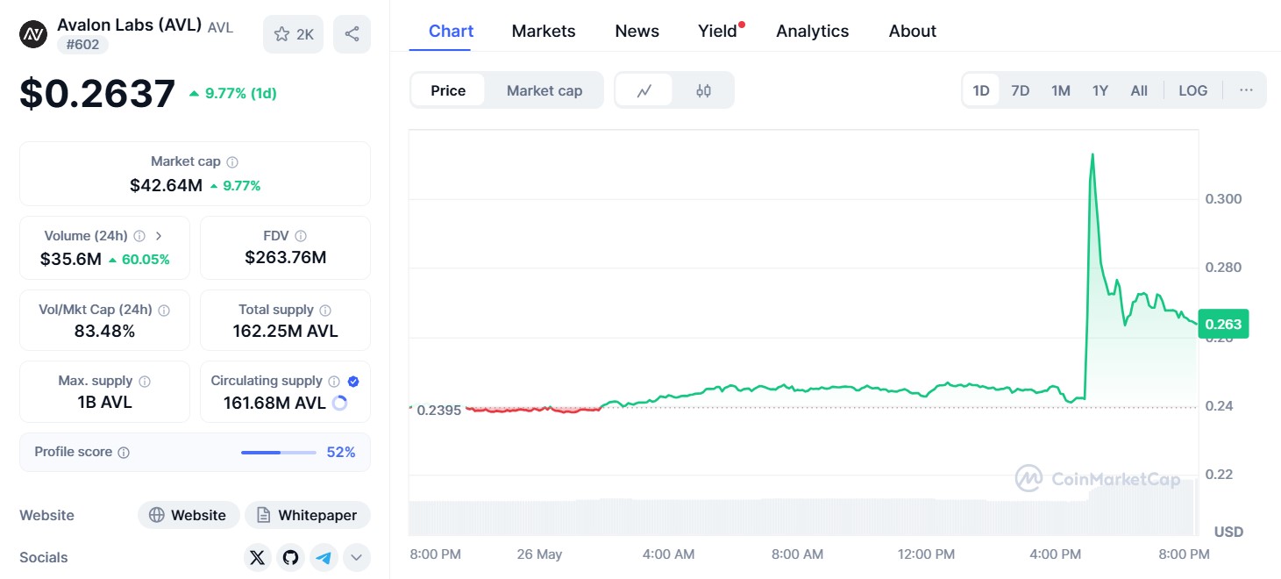The height and width of the screenshot is (579, 1281).
Task: Switch to line chart view icon
Action: (x=644, y=90)
